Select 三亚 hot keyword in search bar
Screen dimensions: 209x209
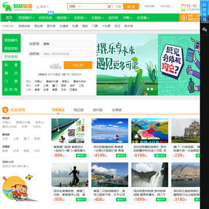[118, 6]
